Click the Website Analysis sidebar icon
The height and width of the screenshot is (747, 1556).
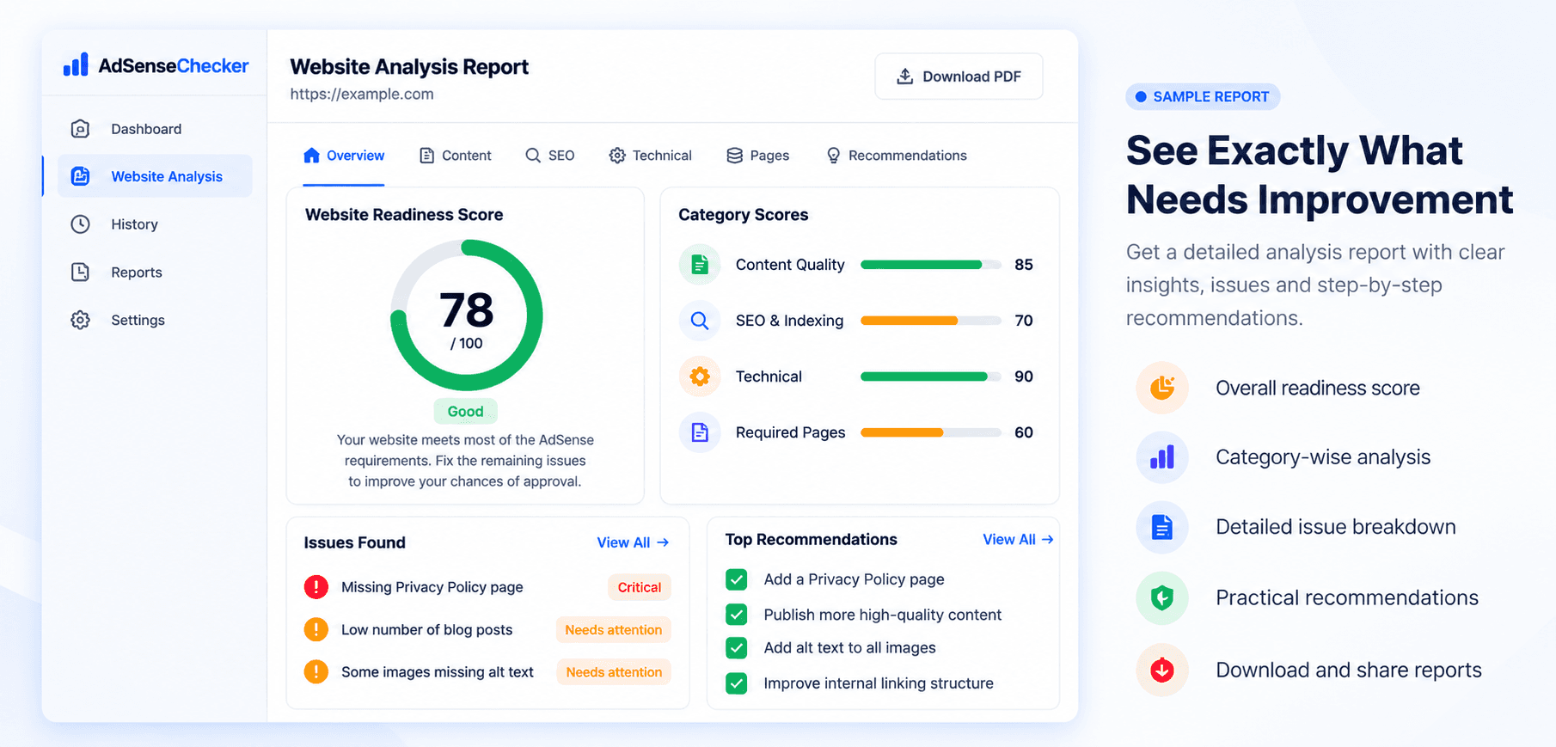point(80,176)
